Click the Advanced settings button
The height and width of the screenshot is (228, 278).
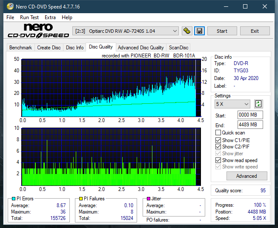click(246, 176)
